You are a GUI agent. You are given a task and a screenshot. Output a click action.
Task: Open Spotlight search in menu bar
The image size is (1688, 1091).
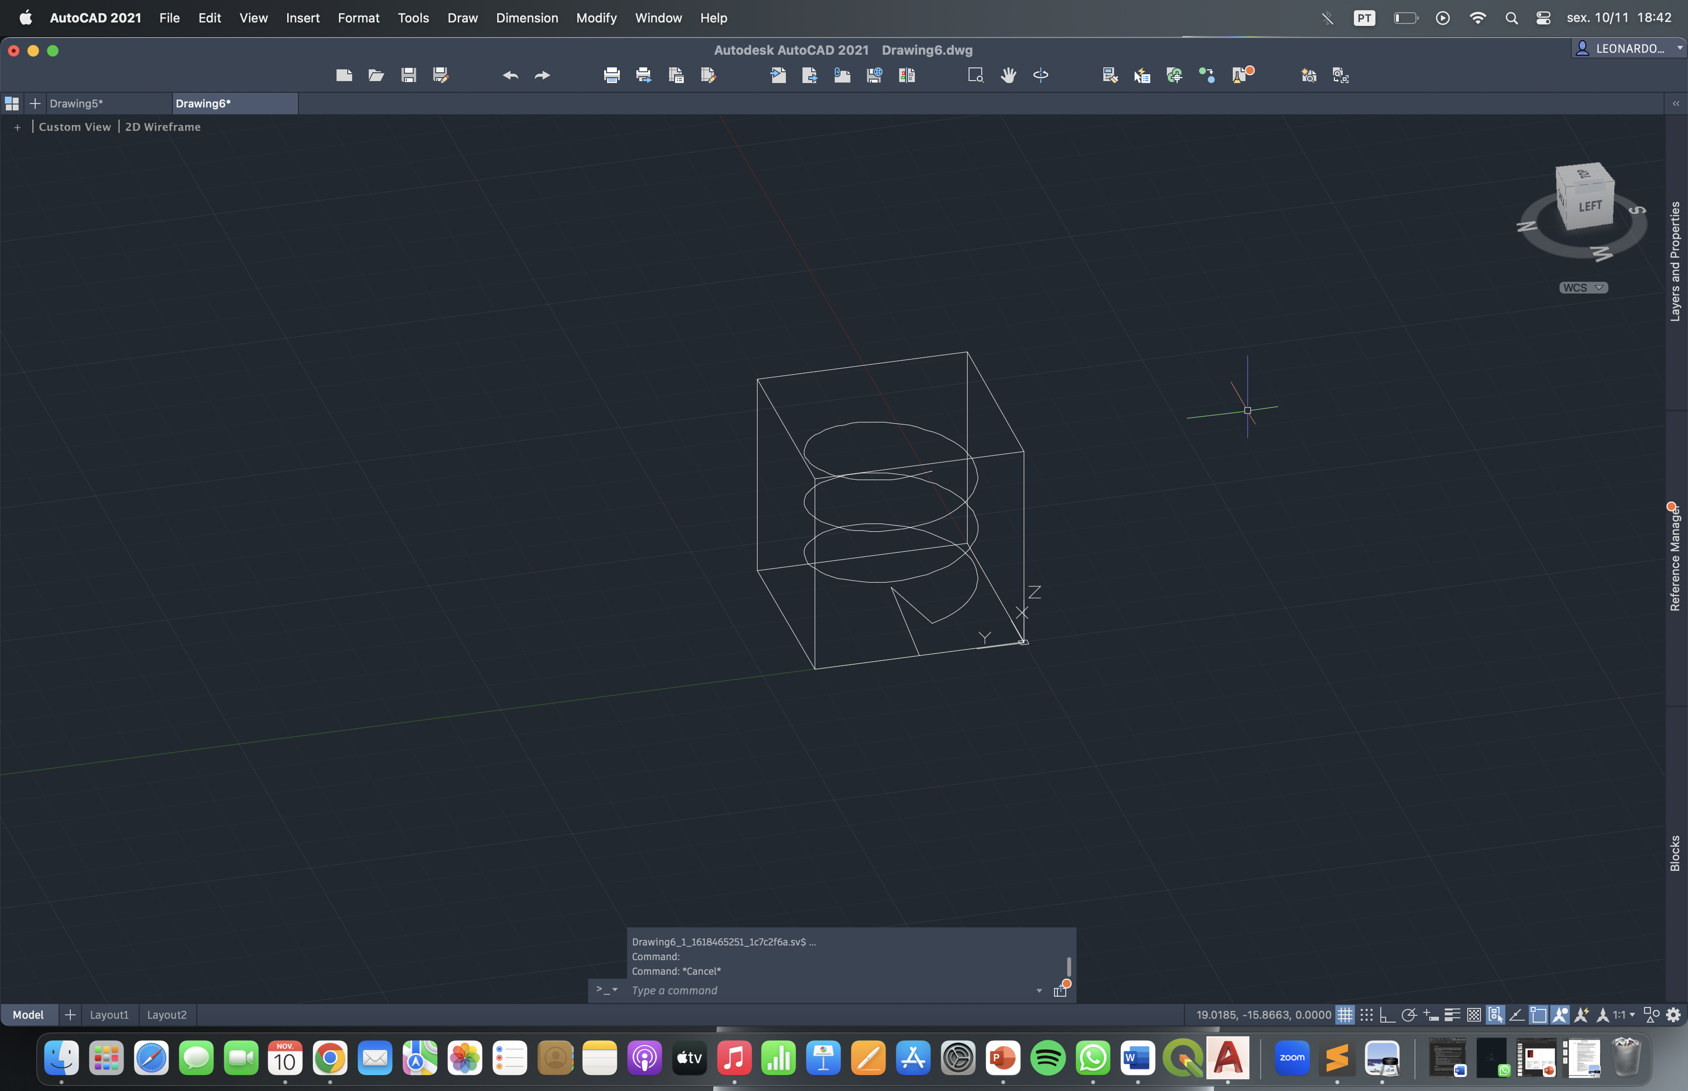tap(1511, 18)
